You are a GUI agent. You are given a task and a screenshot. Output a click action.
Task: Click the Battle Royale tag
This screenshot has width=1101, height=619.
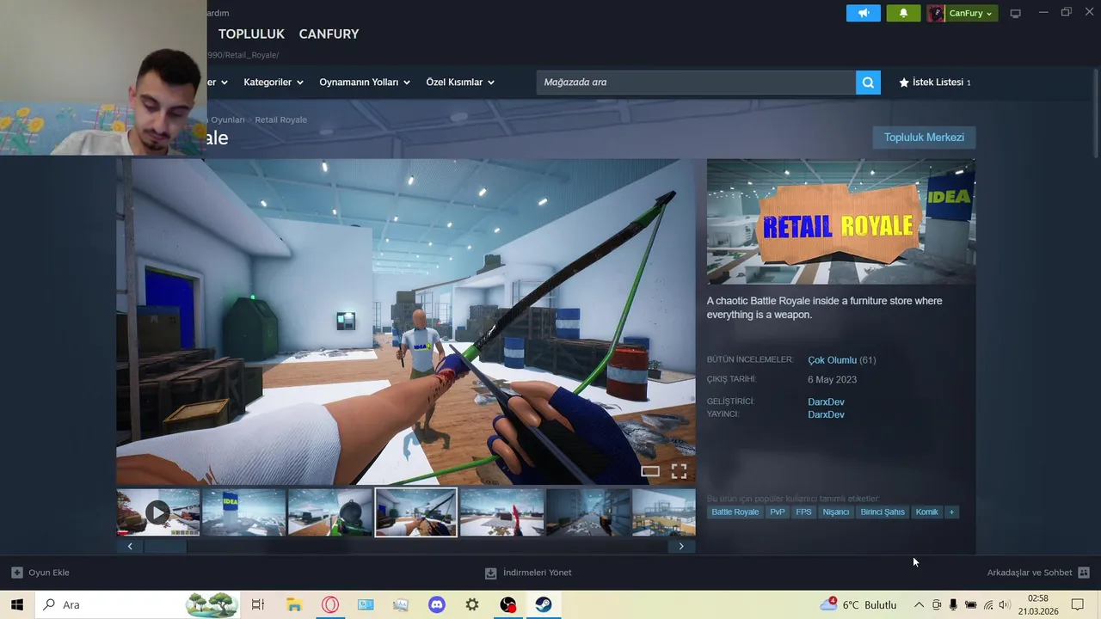coord(735,512)
